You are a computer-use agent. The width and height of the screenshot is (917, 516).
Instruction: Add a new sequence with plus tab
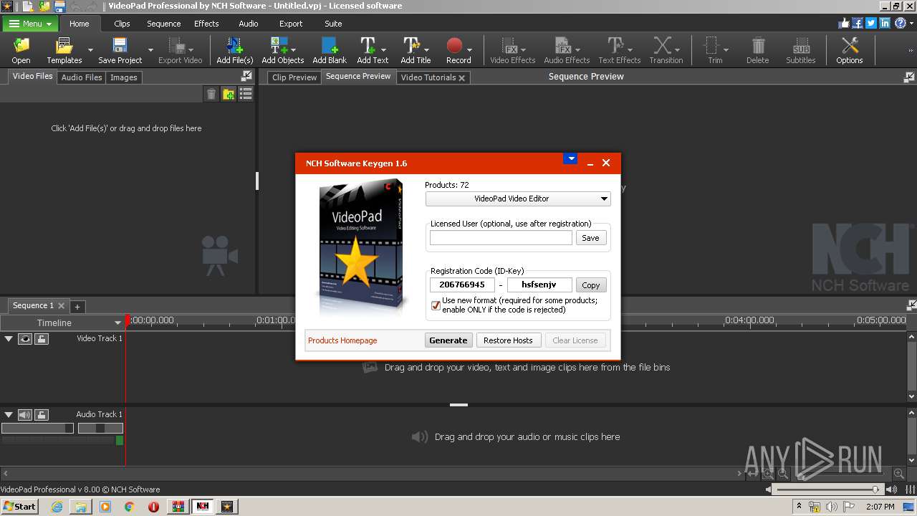click(77, 307)
